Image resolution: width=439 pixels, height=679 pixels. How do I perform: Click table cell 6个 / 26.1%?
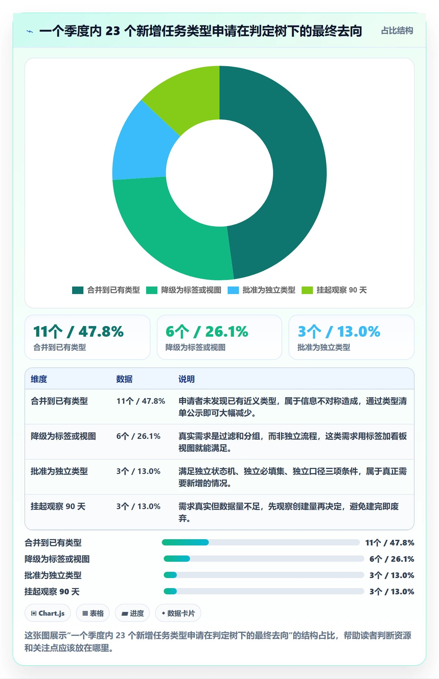138,436
